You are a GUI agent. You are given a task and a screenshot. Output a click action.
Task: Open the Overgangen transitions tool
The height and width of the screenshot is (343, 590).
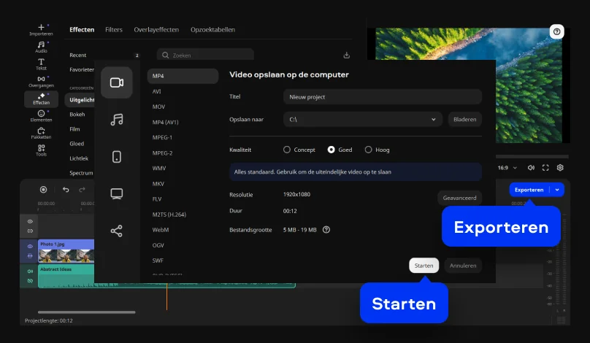(41, 81)
